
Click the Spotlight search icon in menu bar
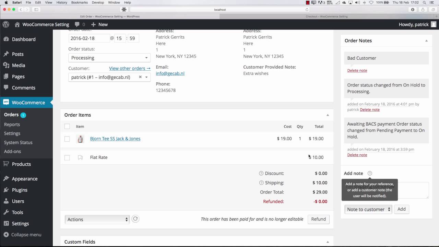(424, 2)
